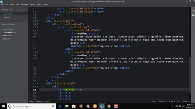Open Navigate menu
The width and height of the screenshot is (195, 109).
[25, 4]
